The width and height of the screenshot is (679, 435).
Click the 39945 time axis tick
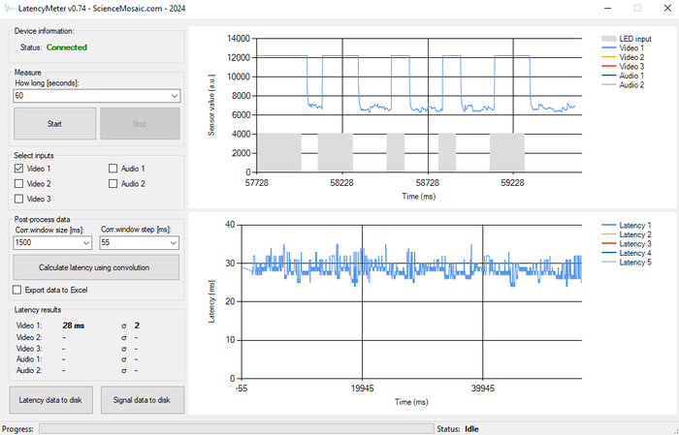(482, 388)
